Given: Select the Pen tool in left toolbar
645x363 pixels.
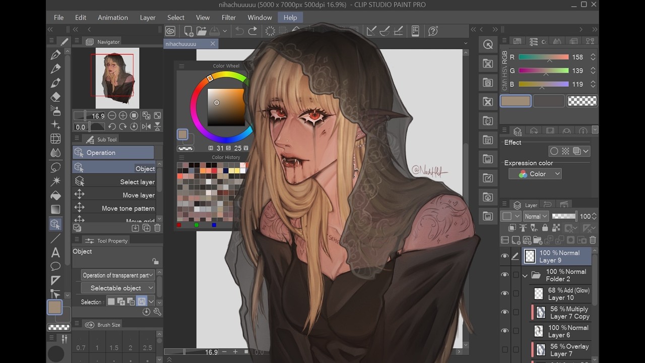Looking at the screenshot, I should coord(56,55).
